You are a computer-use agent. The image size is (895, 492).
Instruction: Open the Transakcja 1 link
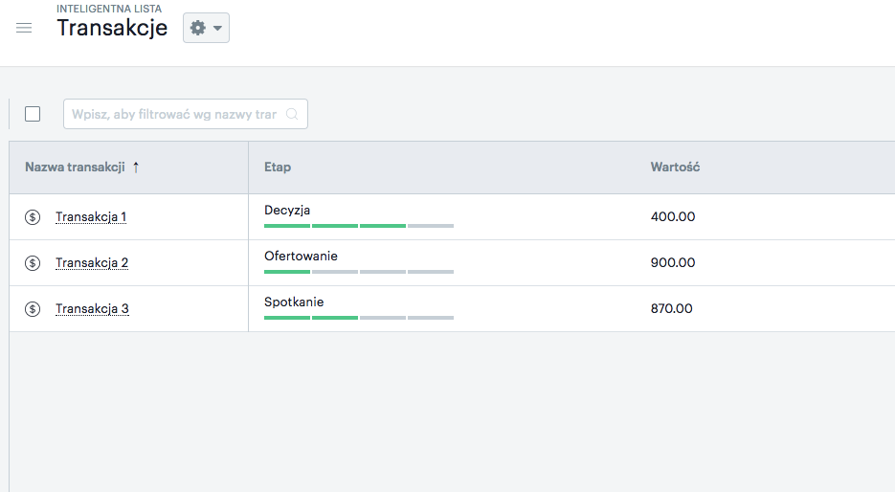91,217
